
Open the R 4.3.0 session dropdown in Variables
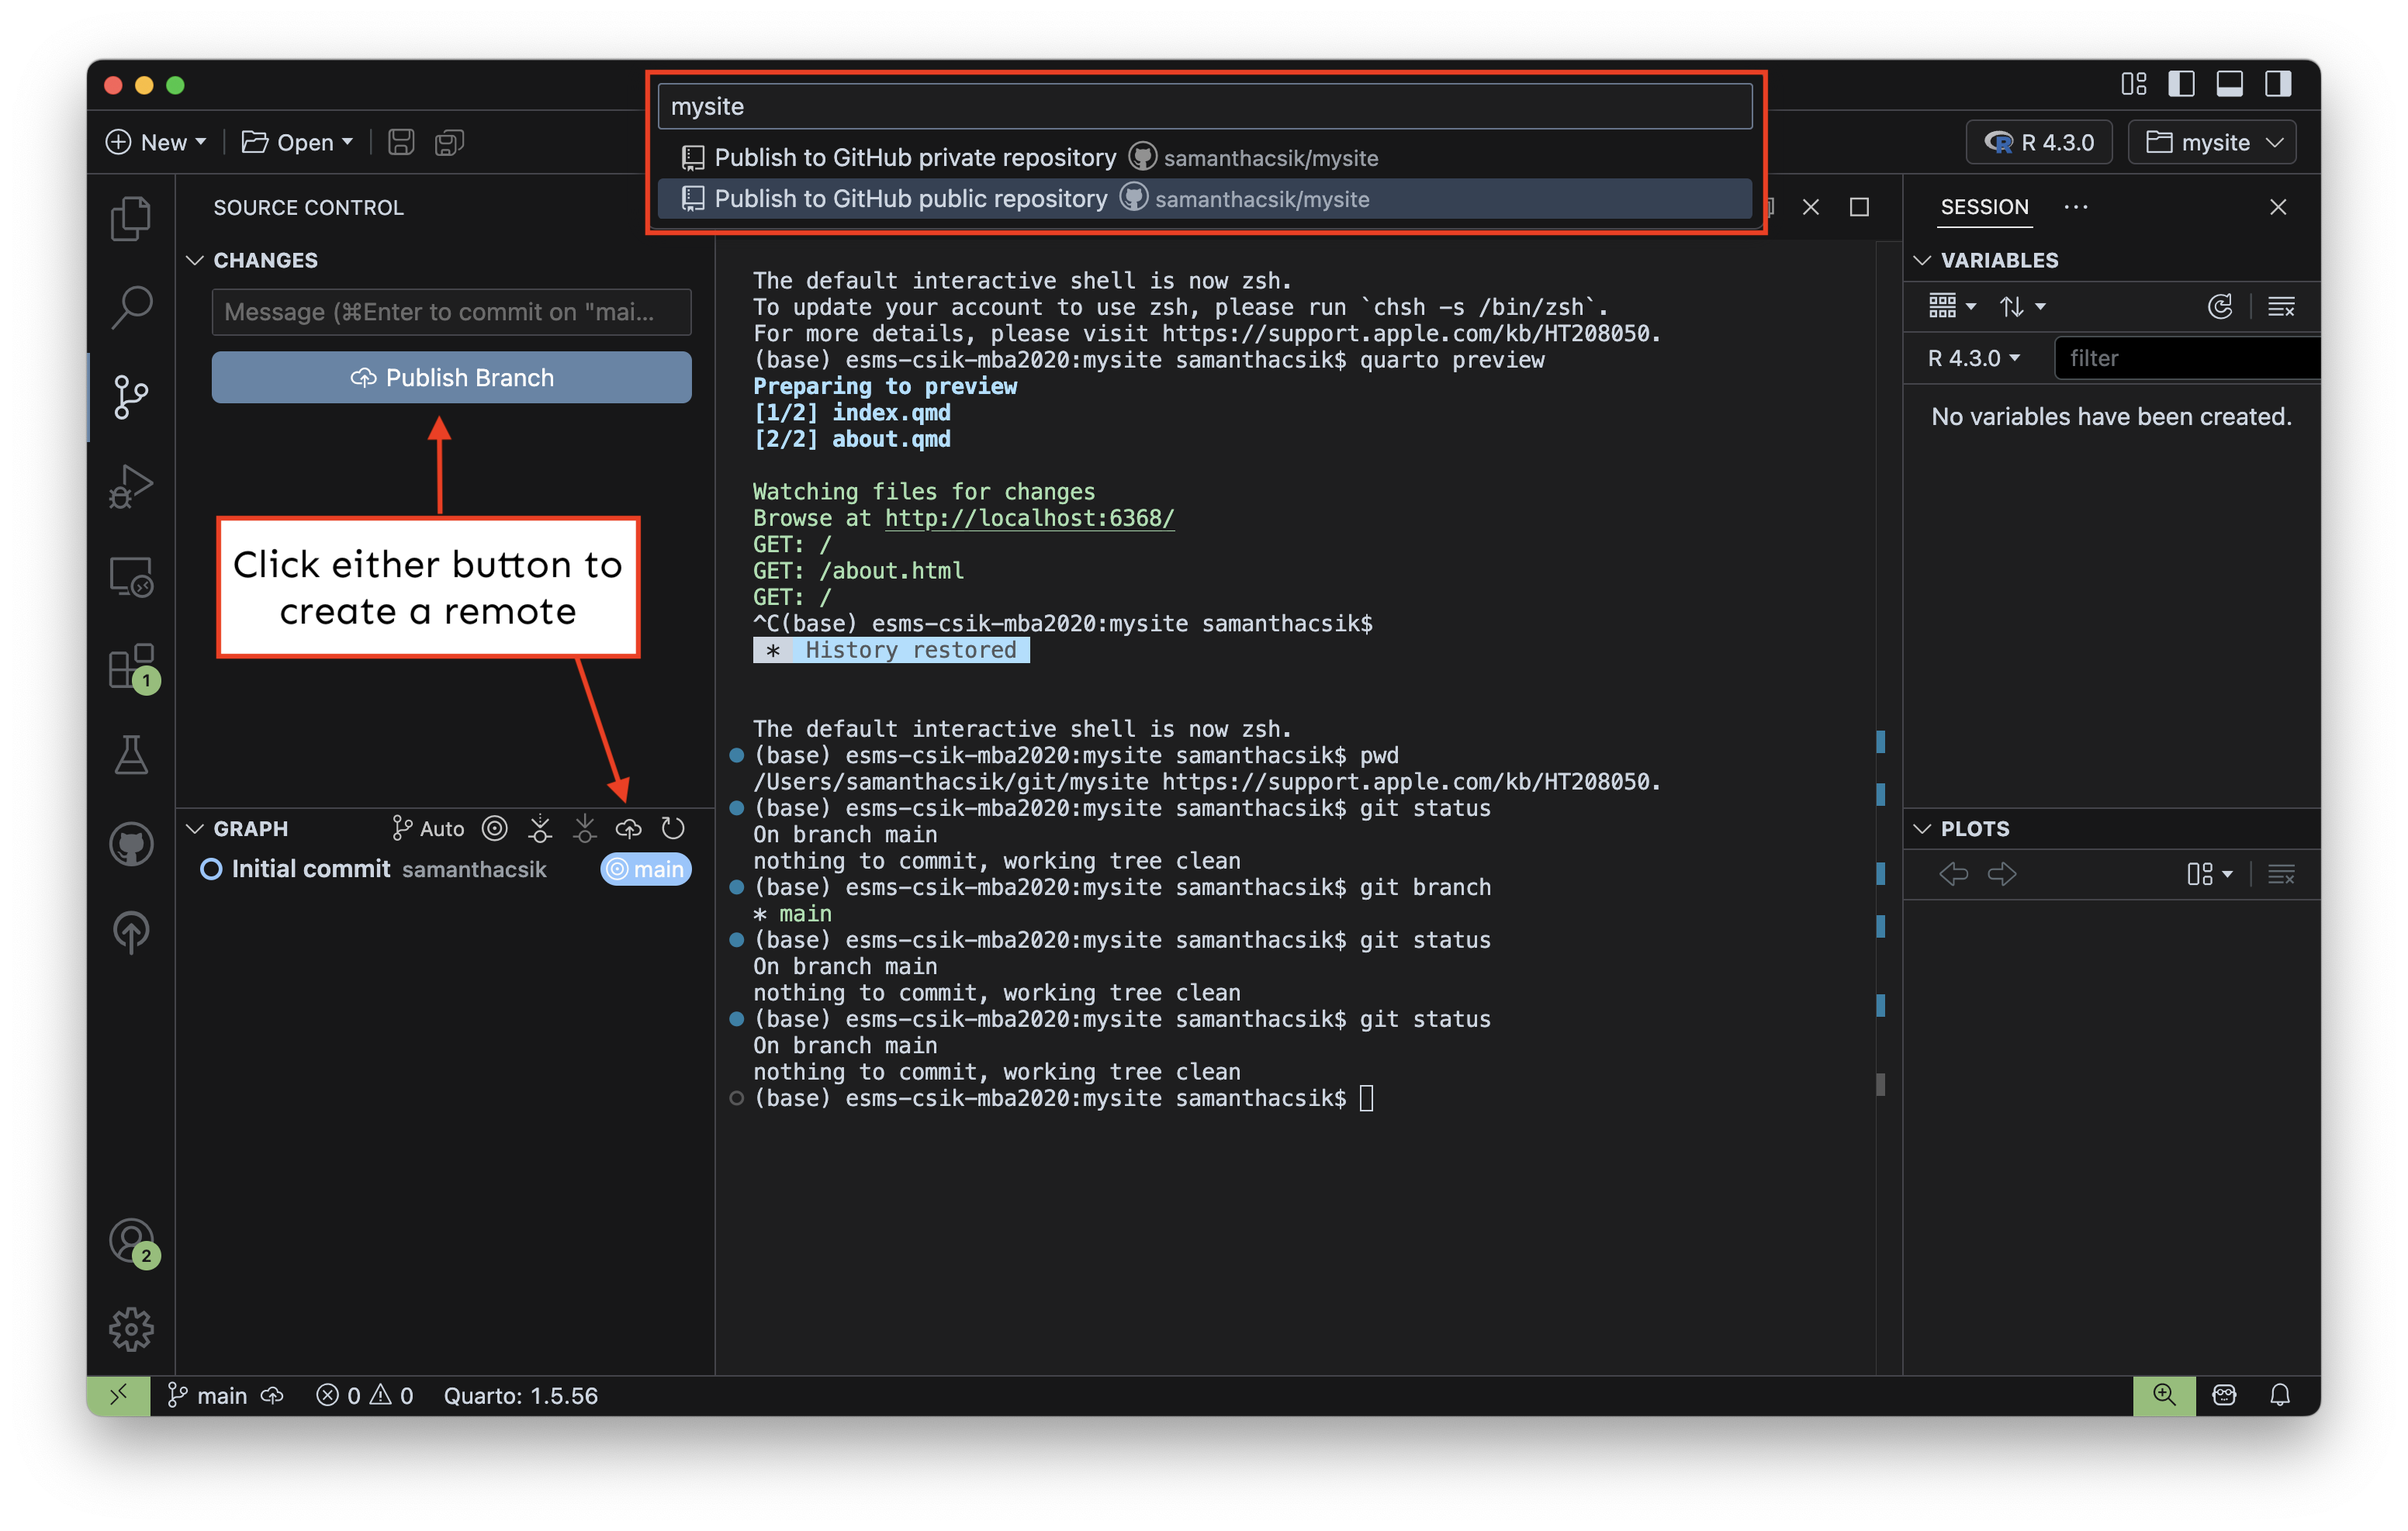click(1974, 358)
